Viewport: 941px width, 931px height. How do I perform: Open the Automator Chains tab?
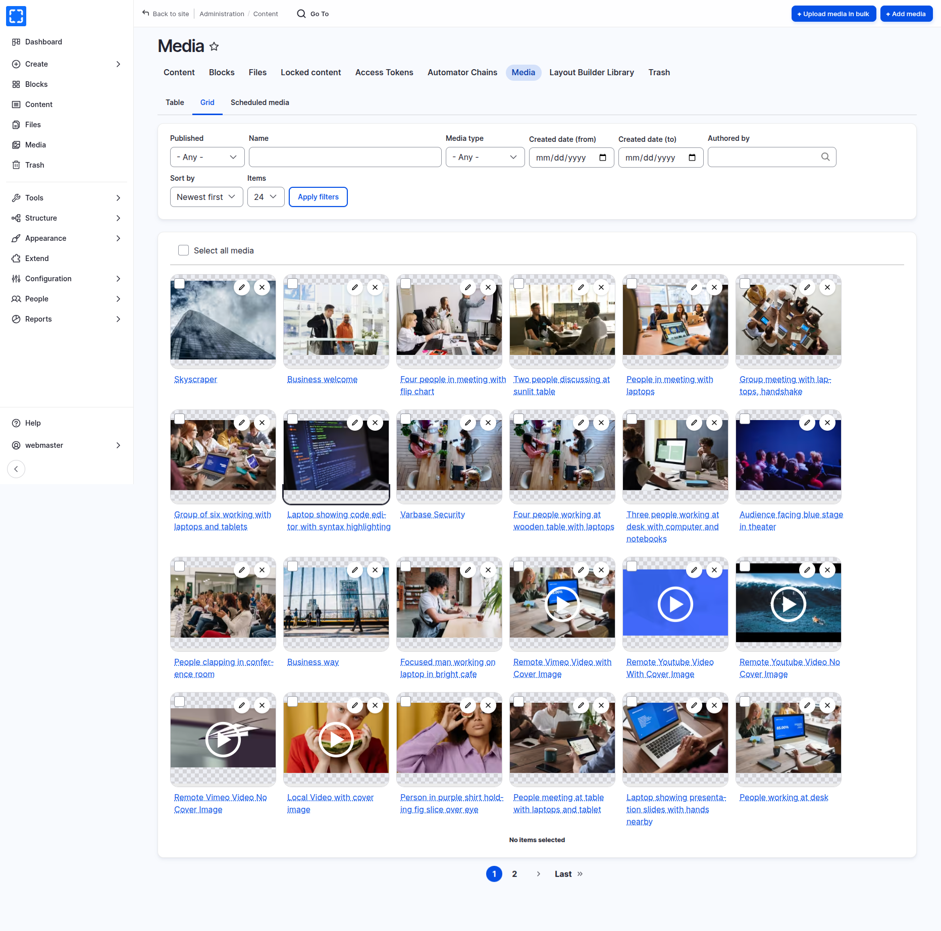pos(462,73)
